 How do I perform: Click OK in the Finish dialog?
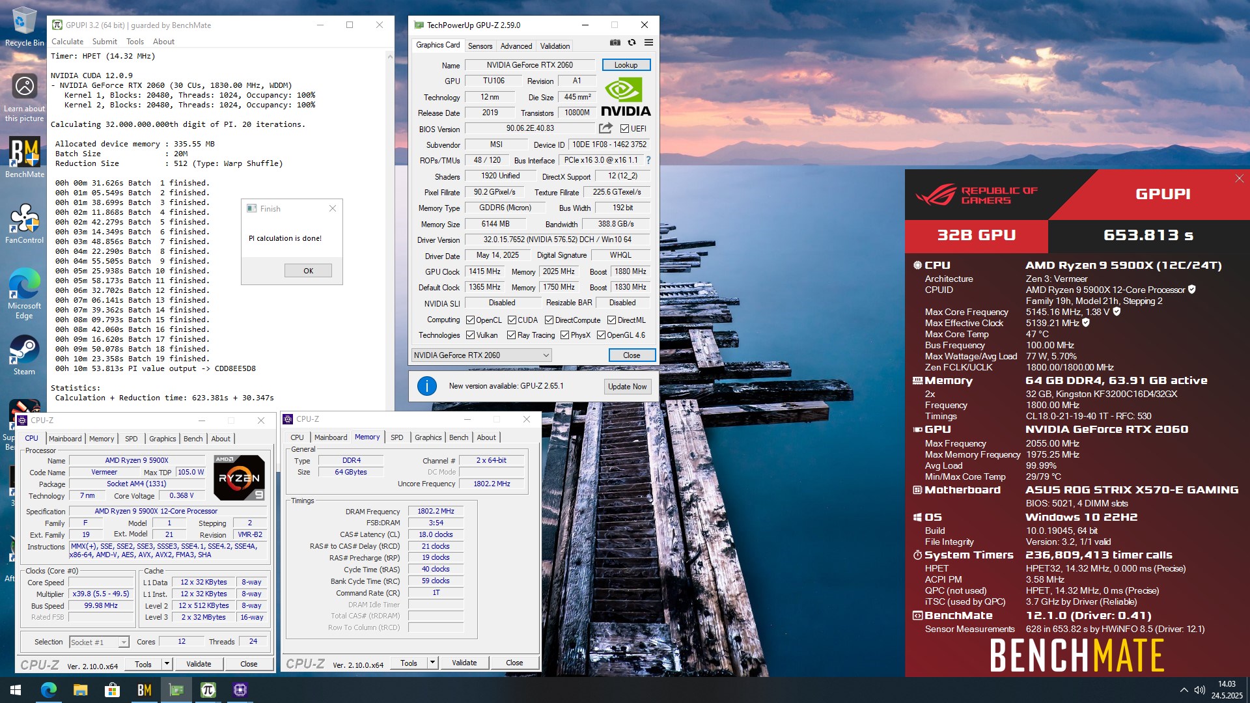click(308, 271)
